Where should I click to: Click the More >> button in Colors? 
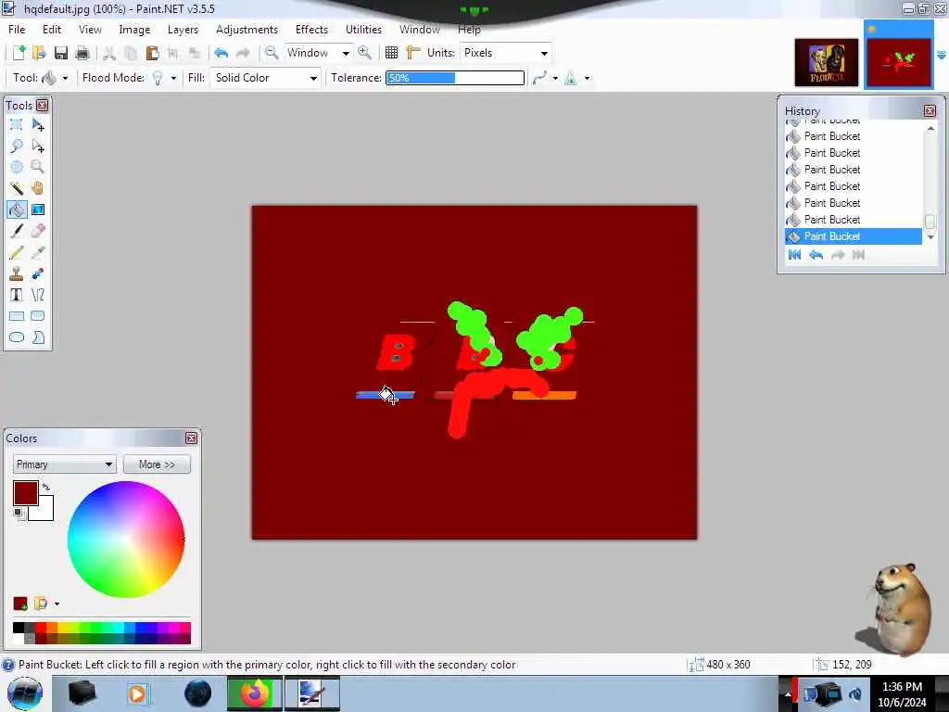[x=157, y=464]
